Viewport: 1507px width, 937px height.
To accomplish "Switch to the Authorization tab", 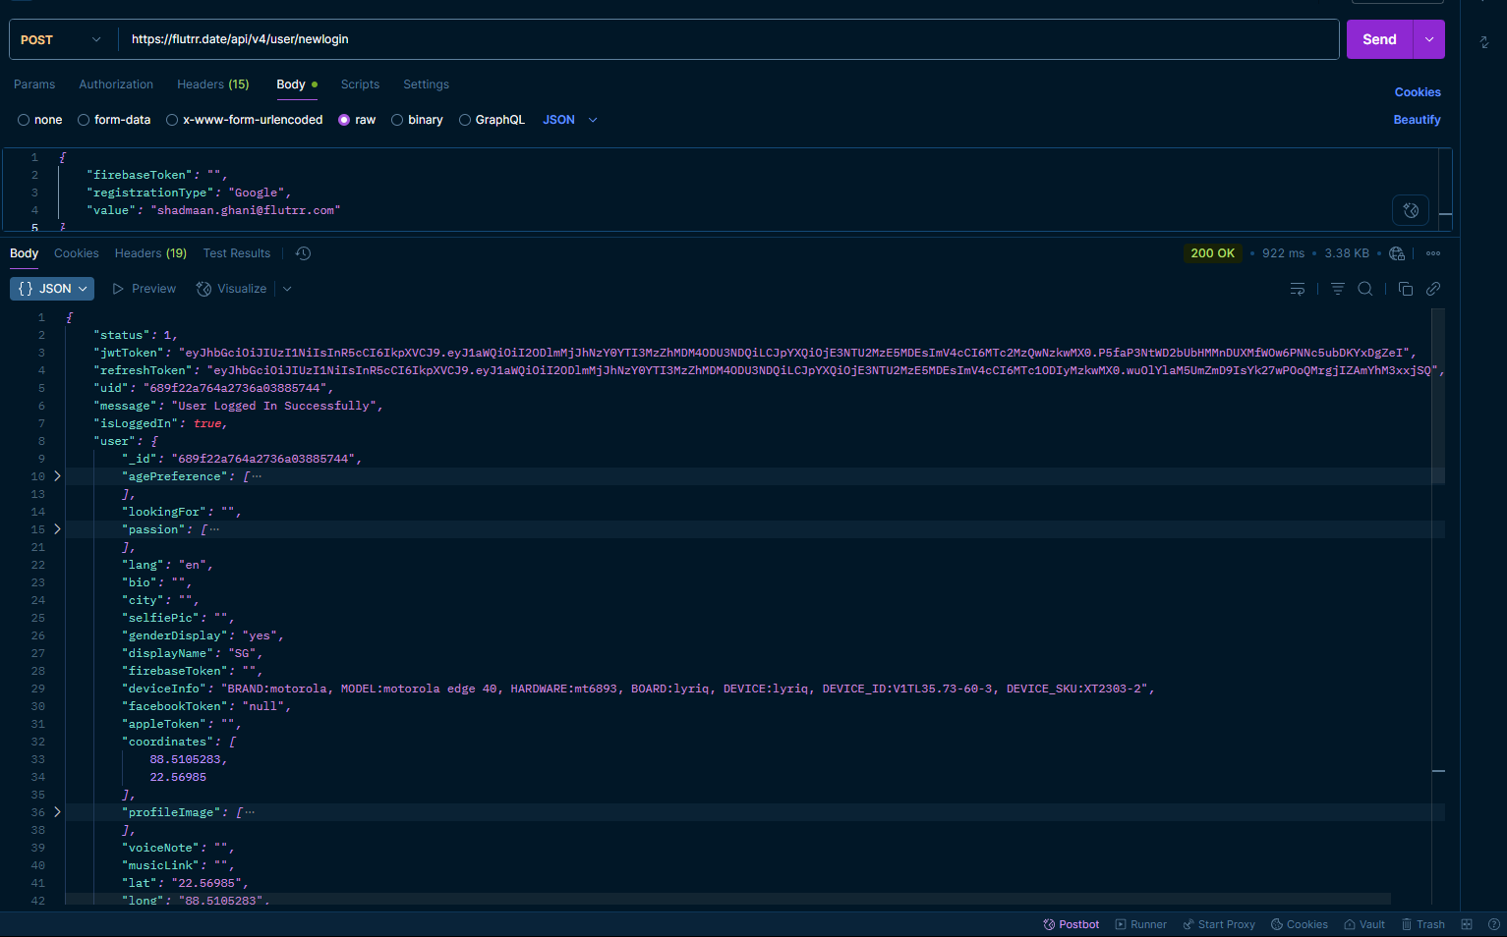I will pyautogui.click(x=116, y=84).
